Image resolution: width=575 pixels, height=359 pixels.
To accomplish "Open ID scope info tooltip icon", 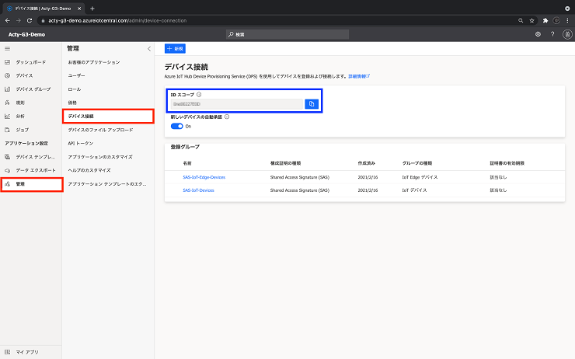I will pos(199,95).
